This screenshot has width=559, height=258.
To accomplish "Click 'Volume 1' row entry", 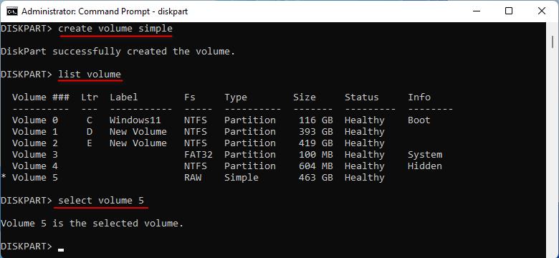I will [35, 131].
